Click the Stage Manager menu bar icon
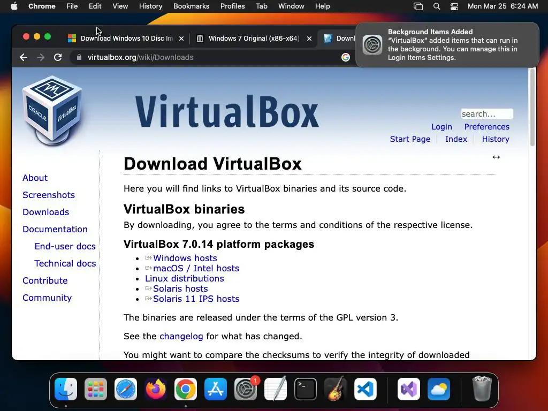The width and height of the screenshot is (548, 411). pyautogui.click(x=418, y=6)
